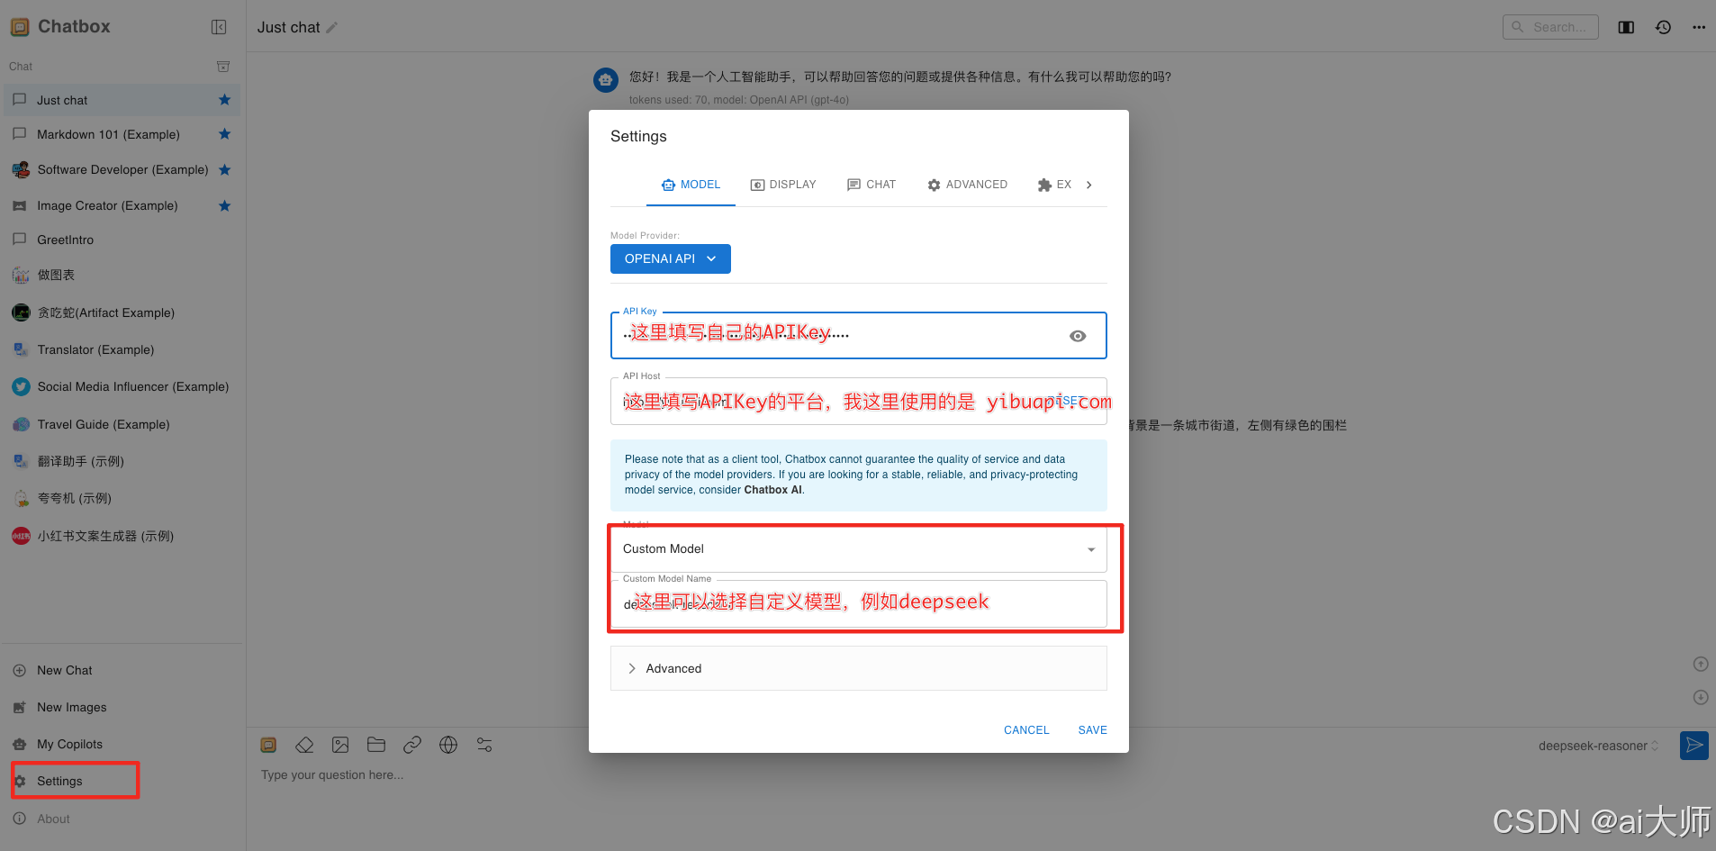Open the 'Just chat' conversation
The width and height of the screenshot is (1716, 851).
tap(122, 100)
